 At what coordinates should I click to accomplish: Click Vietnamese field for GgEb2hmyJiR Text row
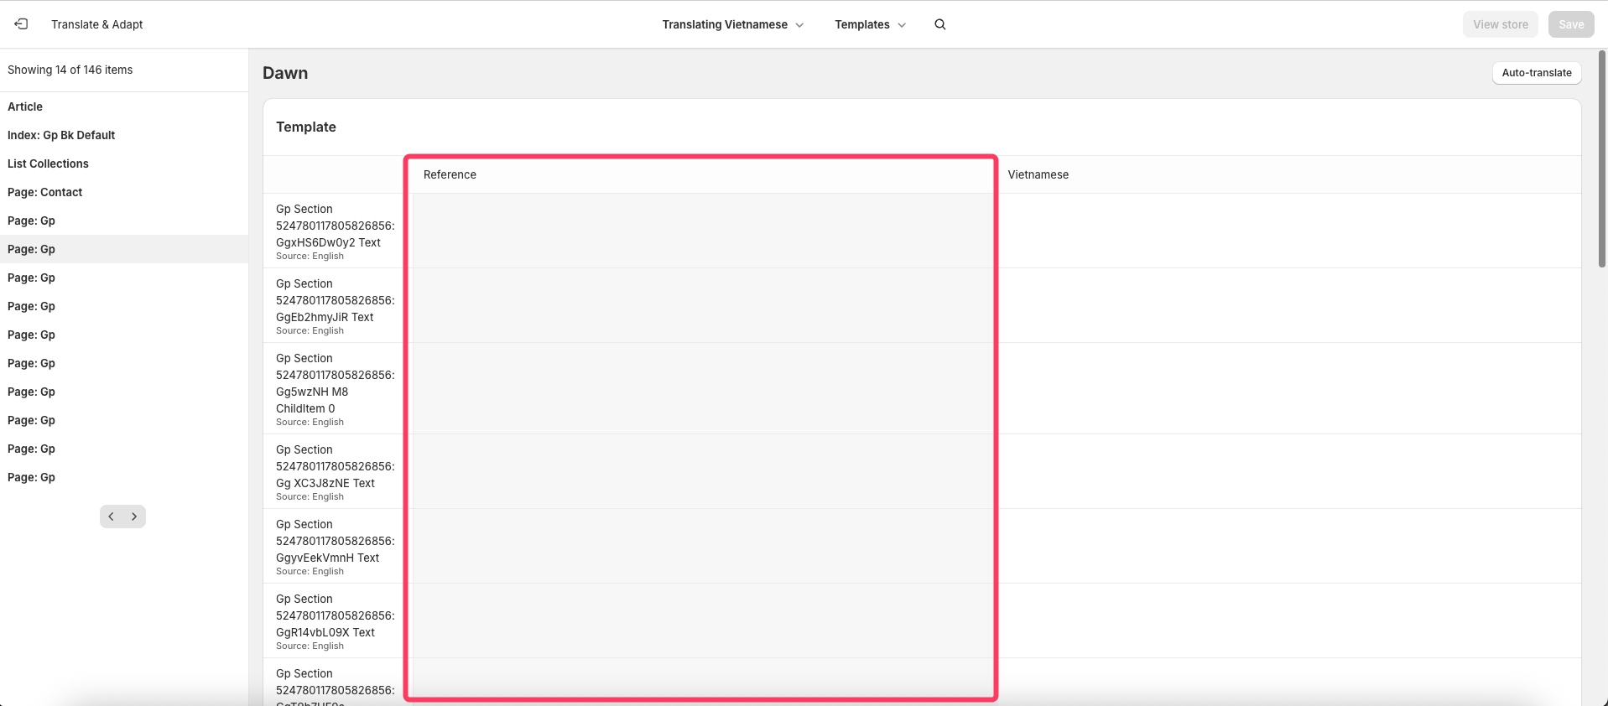pyautogui.click(x=1288, y=305)
